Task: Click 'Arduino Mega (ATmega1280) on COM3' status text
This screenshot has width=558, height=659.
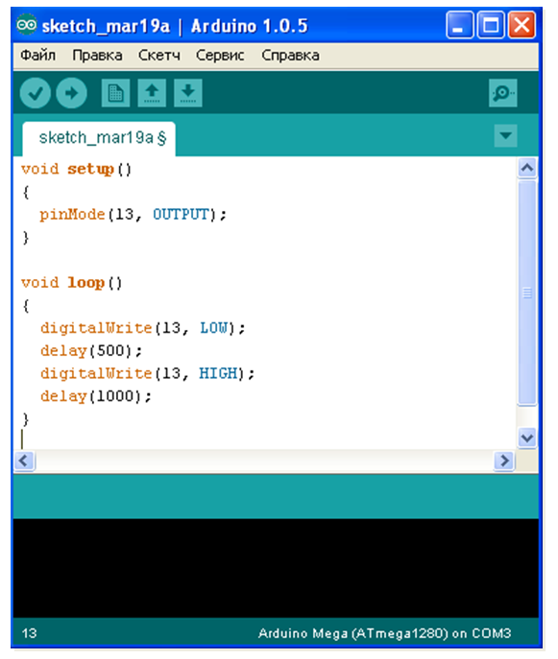Action: [384, 633]
